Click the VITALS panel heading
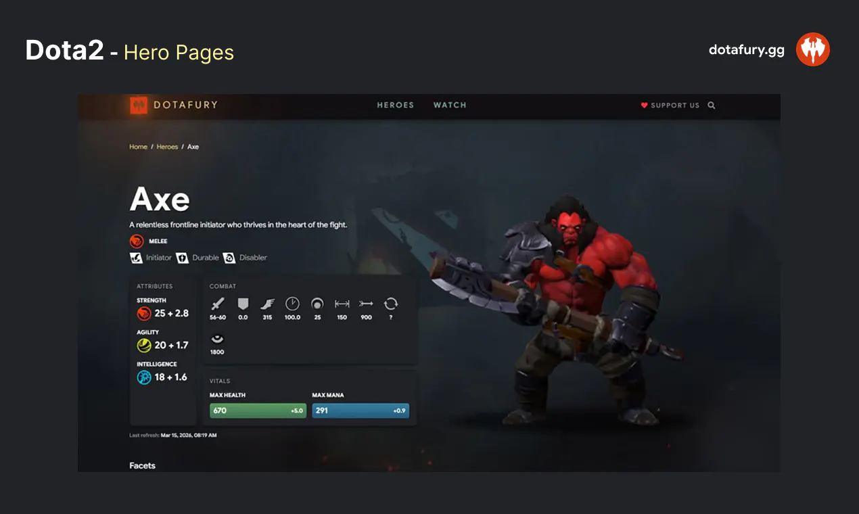This screenshot has width=859, height=514. [x=220, y=381]
